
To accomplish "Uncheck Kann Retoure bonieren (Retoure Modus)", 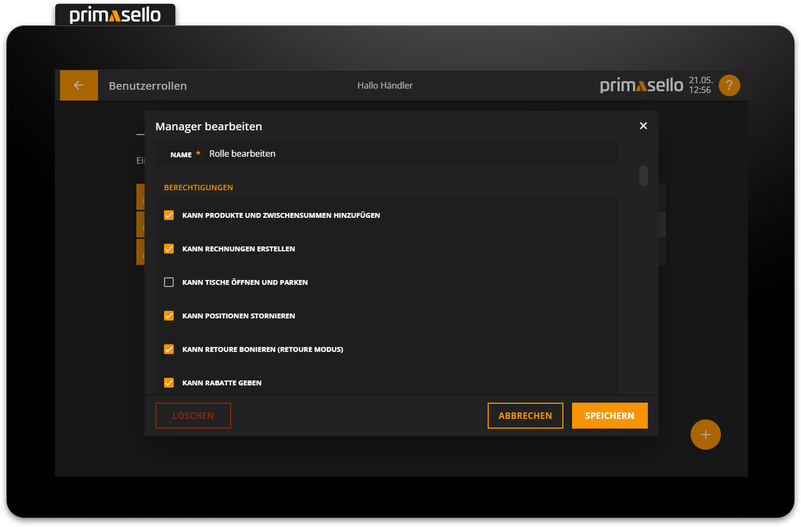I will (x=169, y=349).
